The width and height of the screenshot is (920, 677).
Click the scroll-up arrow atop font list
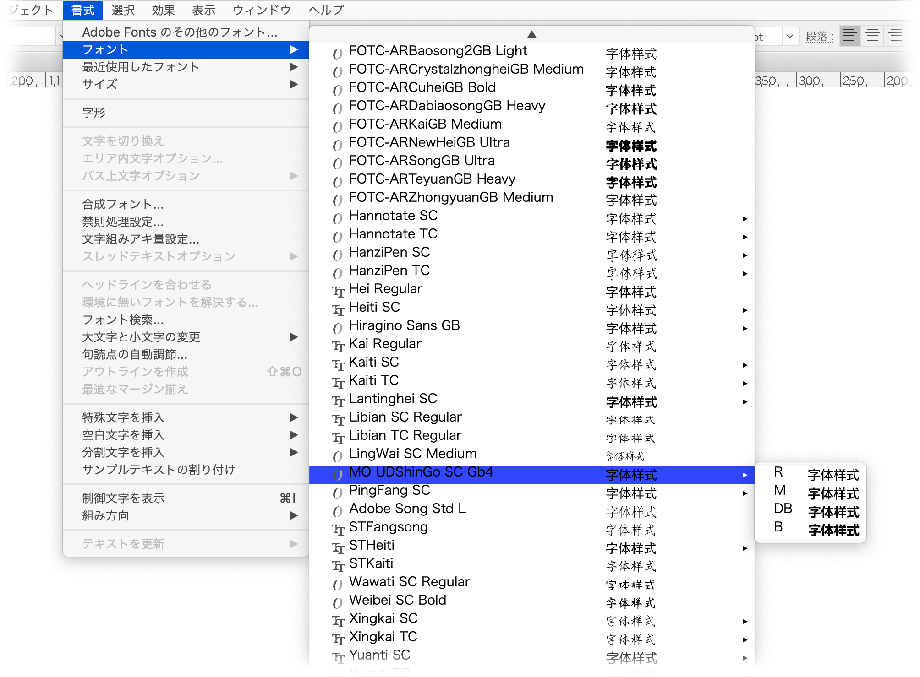coord(531,34)
